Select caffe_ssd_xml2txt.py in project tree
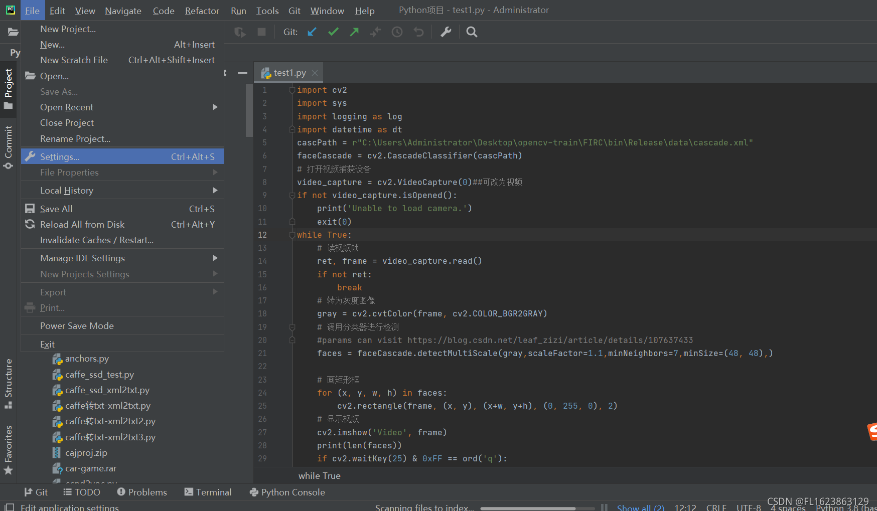The width and height of the screenshot is (877, 511). [107, 390]
